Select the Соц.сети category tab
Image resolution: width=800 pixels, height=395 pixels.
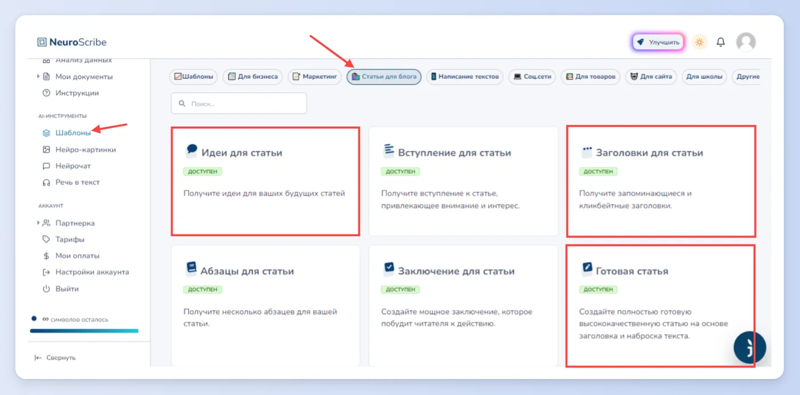click(531, 76)
